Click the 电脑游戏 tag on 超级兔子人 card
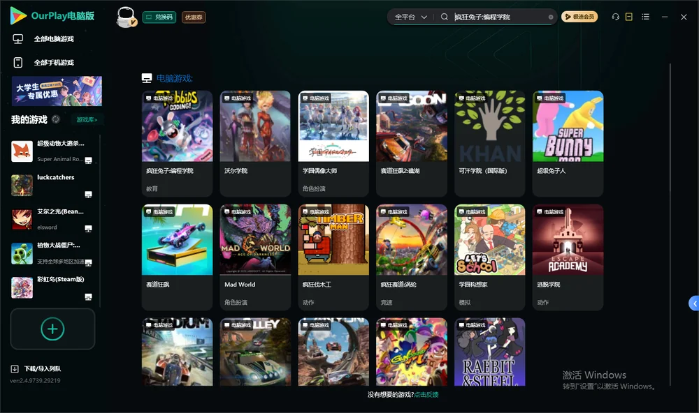 point(549,98)
